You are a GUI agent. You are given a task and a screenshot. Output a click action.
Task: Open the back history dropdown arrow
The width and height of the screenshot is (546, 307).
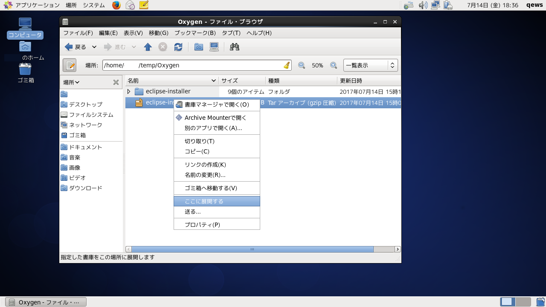(94, 47)
